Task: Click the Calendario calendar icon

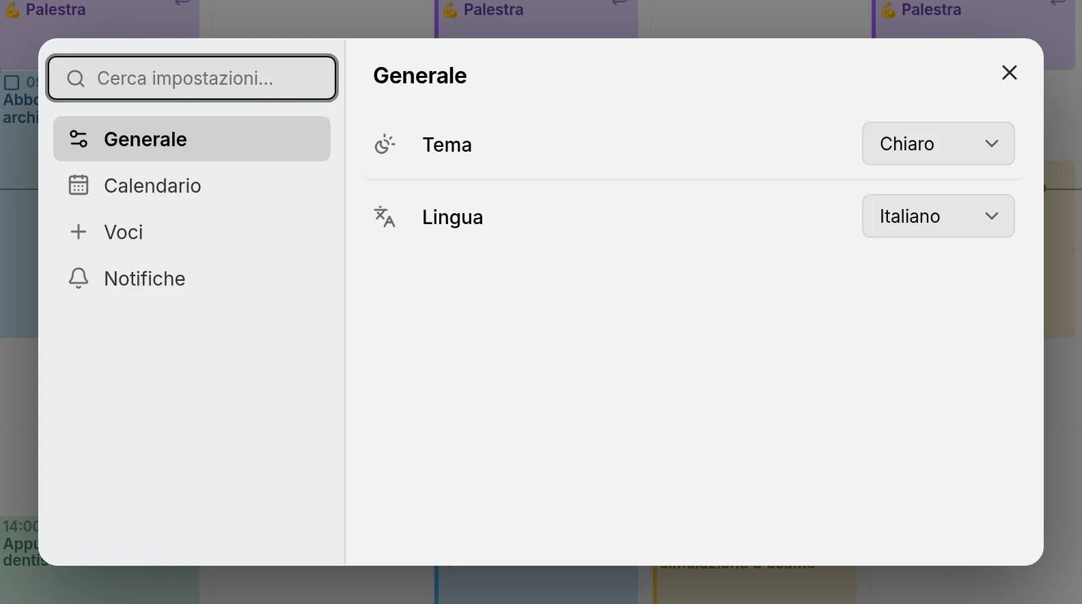Action: [x=79, y=185]
